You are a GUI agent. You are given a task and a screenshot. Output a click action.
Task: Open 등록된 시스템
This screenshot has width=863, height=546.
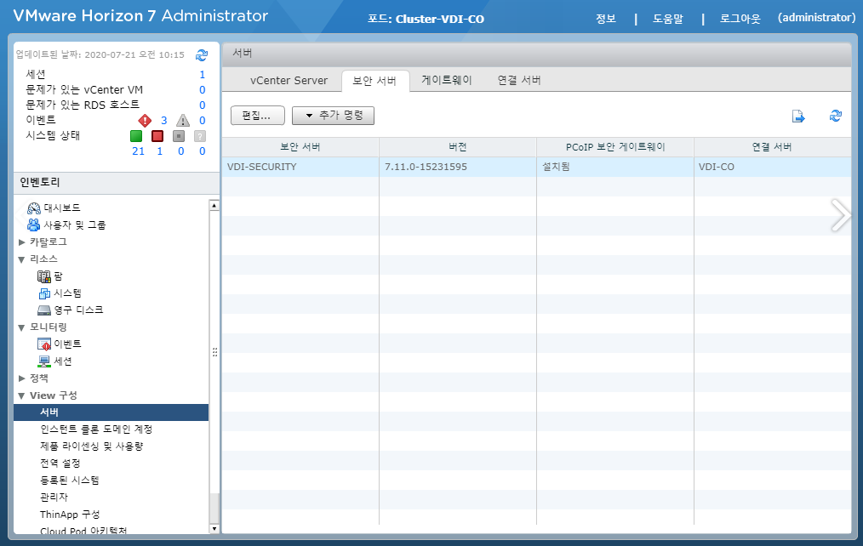[69, 481]
